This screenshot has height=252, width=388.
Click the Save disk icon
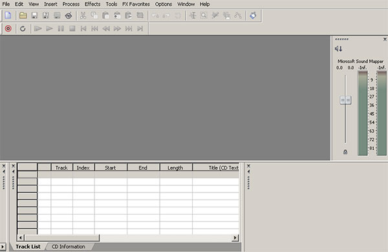(34, 16)
